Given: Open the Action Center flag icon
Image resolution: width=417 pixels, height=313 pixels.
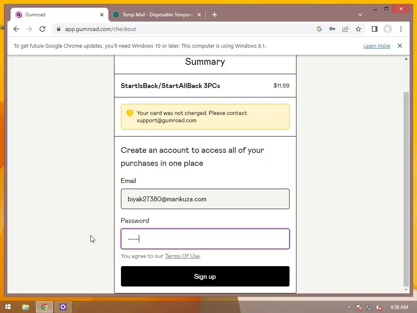Looking at the screenshot, I should (x=359, y=307).
